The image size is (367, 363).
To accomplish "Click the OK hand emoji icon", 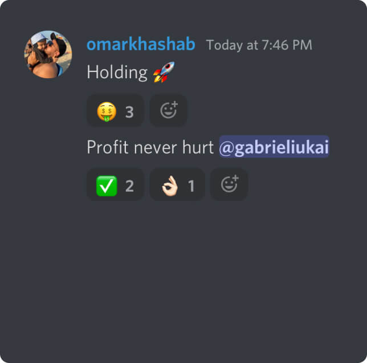I will coord(170,186).
